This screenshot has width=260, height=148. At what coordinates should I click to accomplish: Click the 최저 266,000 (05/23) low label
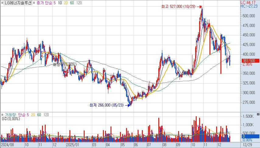click(107, 105)
